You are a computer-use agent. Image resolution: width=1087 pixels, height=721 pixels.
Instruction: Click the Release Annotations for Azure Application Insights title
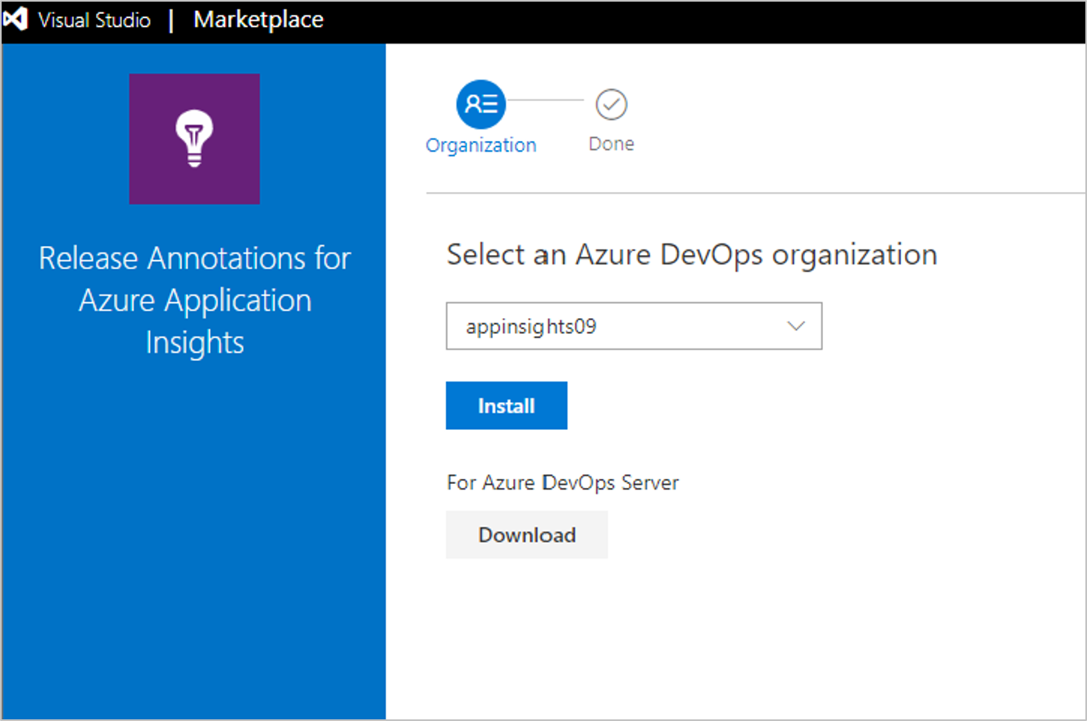pos(195,300)
